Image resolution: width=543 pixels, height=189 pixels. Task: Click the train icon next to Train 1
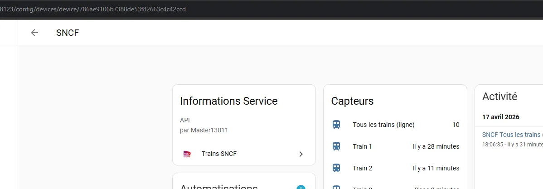(x=336, y=146)
